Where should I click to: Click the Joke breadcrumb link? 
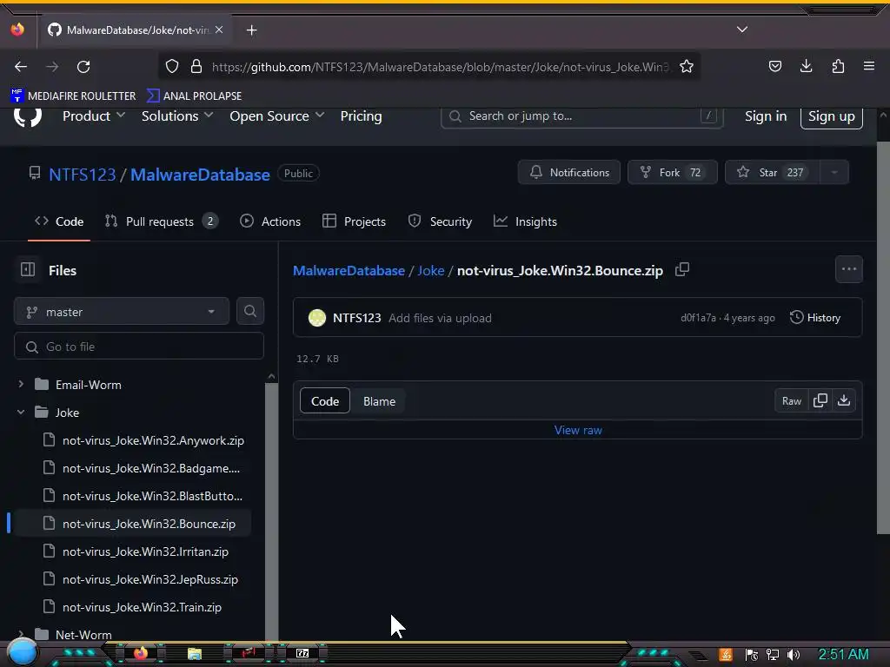[431, 271]
